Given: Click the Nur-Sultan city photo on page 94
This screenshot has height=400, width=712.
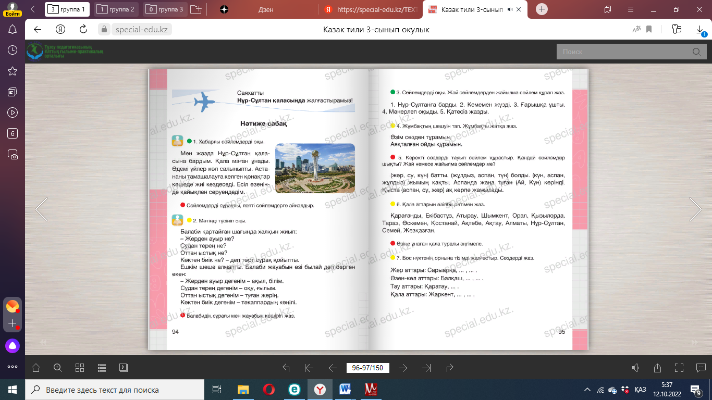Looking at the screenshot, I should coord(315,168).
